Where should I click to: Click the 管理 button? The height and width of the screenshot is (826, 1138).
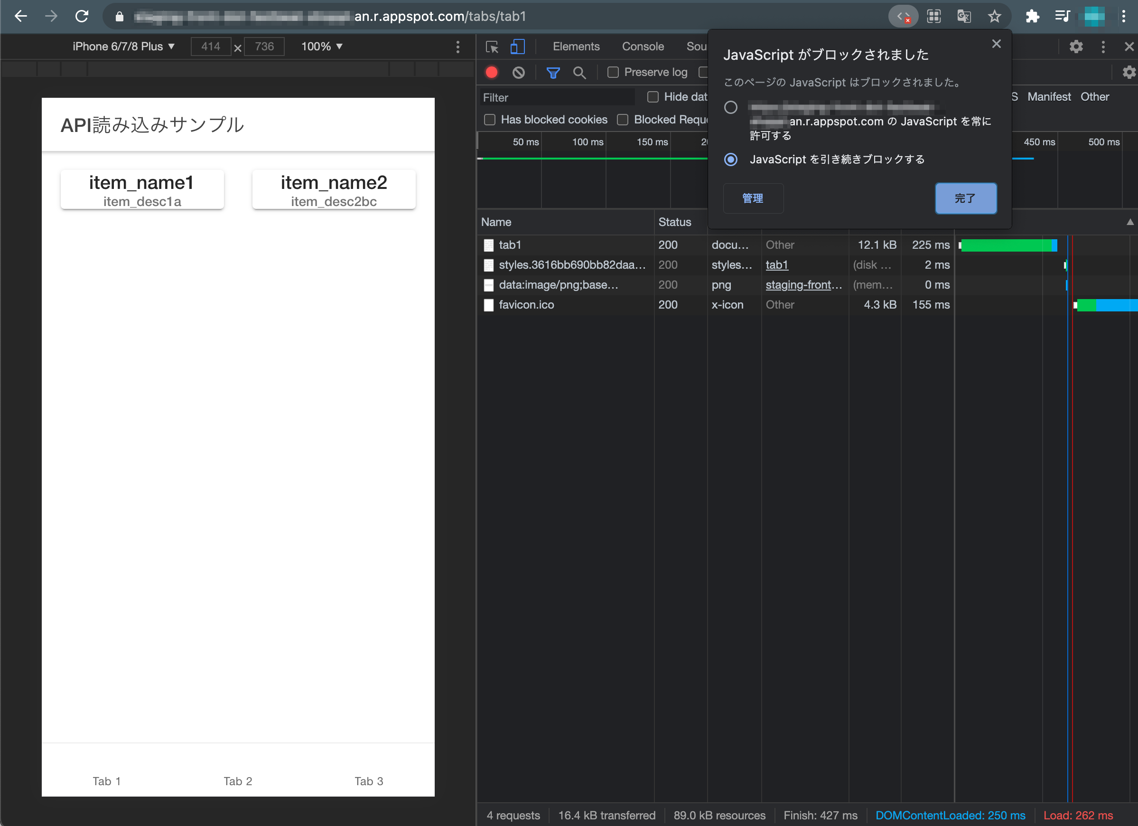click(x=753, y=198)
